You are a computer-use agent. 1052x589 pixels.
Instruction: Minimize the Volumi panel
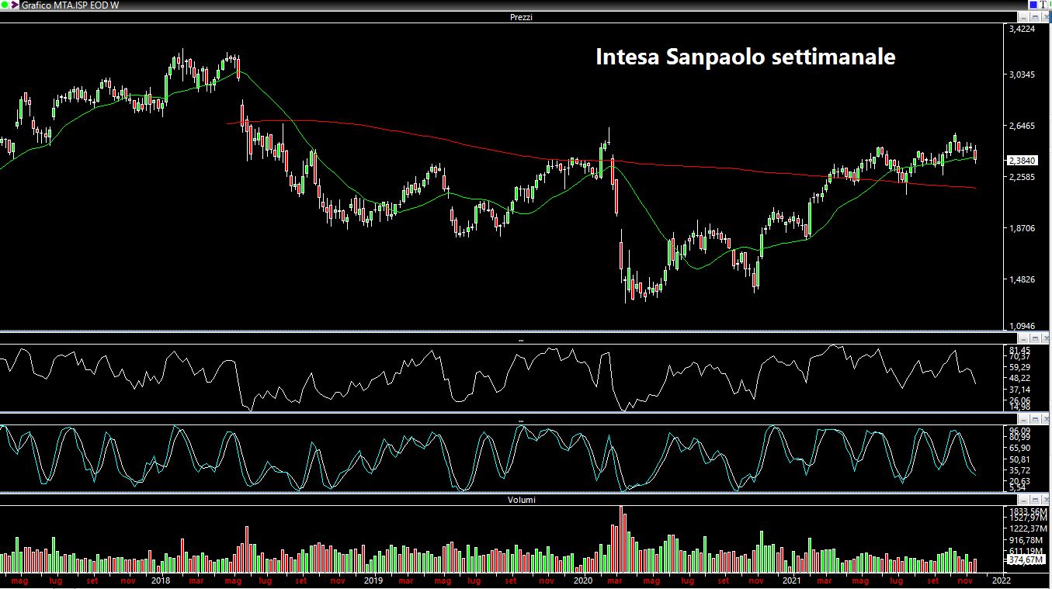(x=1023, y=500)
